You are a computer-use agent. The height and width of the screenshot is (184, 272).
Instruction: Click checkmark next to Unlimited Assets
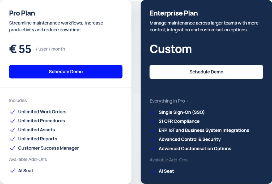12,130
